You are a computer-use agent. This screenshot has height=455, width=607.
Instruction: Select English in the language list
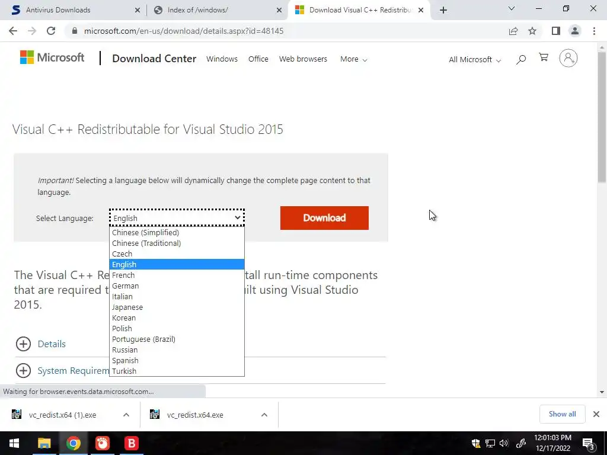coord(177,265)
